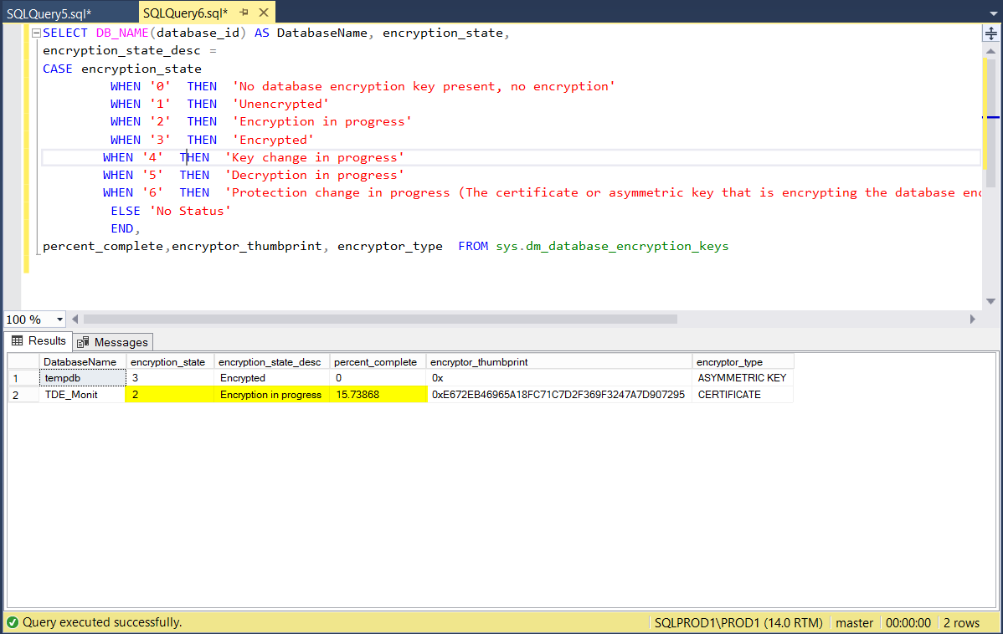
Task: Switch to the SQLQuery5.sql tab
Action: click(x=49, y=13)
